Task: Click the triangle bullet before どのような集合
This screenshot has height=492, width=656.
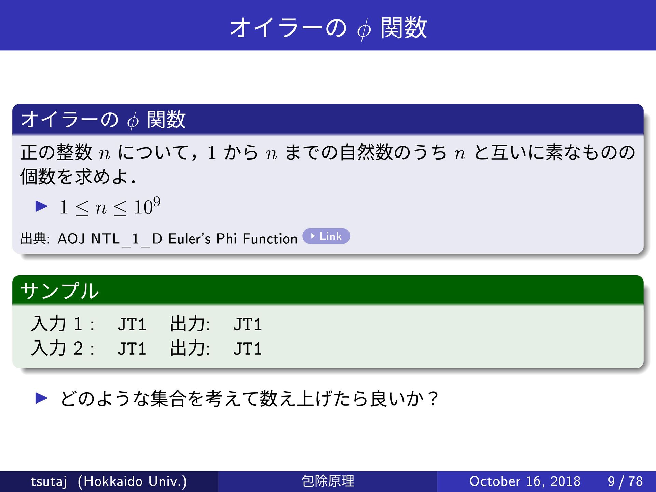Action: tap(41, 398)
